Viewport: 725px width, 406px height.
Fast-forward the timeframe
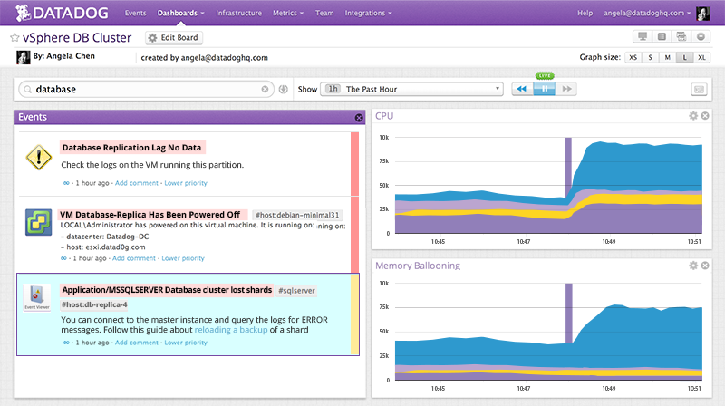(x=566, y=89)
